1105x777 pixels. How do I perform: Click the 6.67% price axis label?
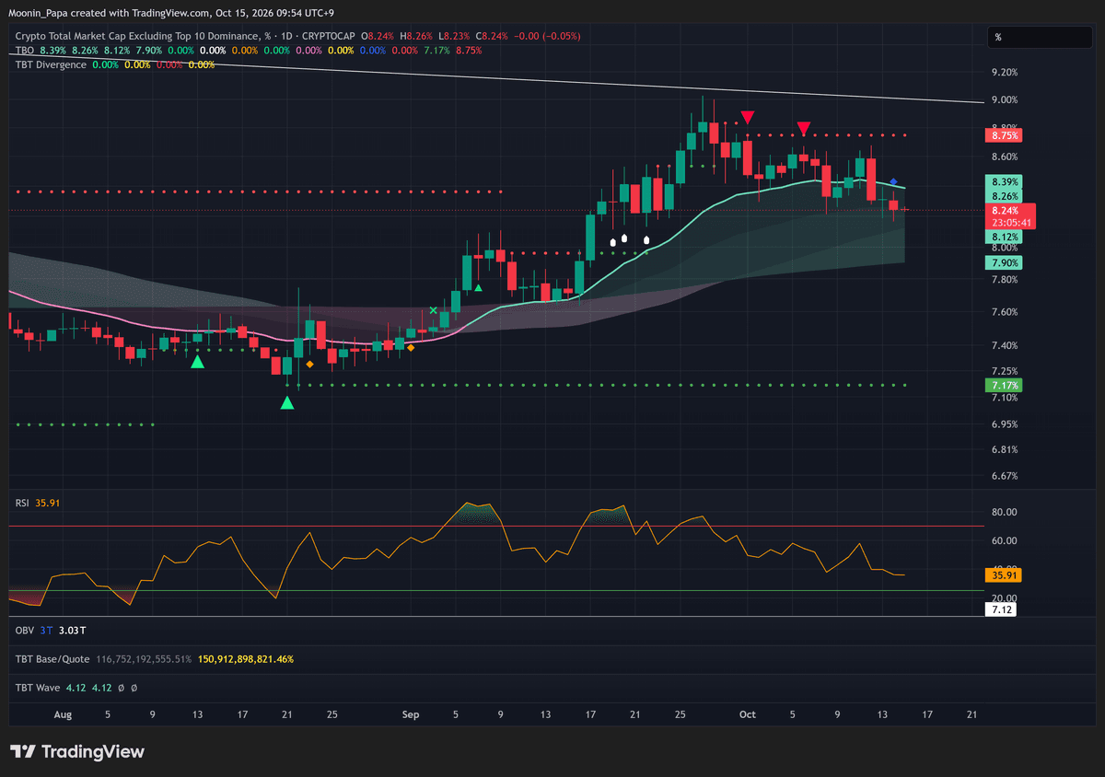click(1006, 476)
